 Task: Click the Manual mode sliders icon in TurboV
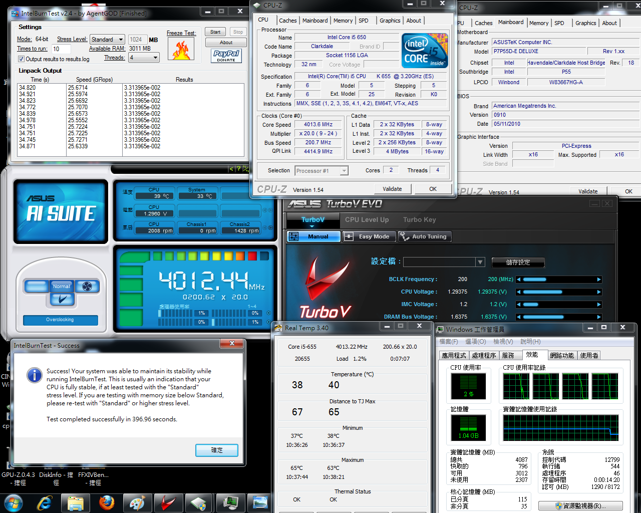294,236
